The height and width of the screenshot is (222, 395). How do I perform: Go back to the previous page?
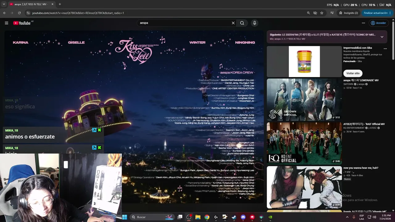[x=5, y=13]
